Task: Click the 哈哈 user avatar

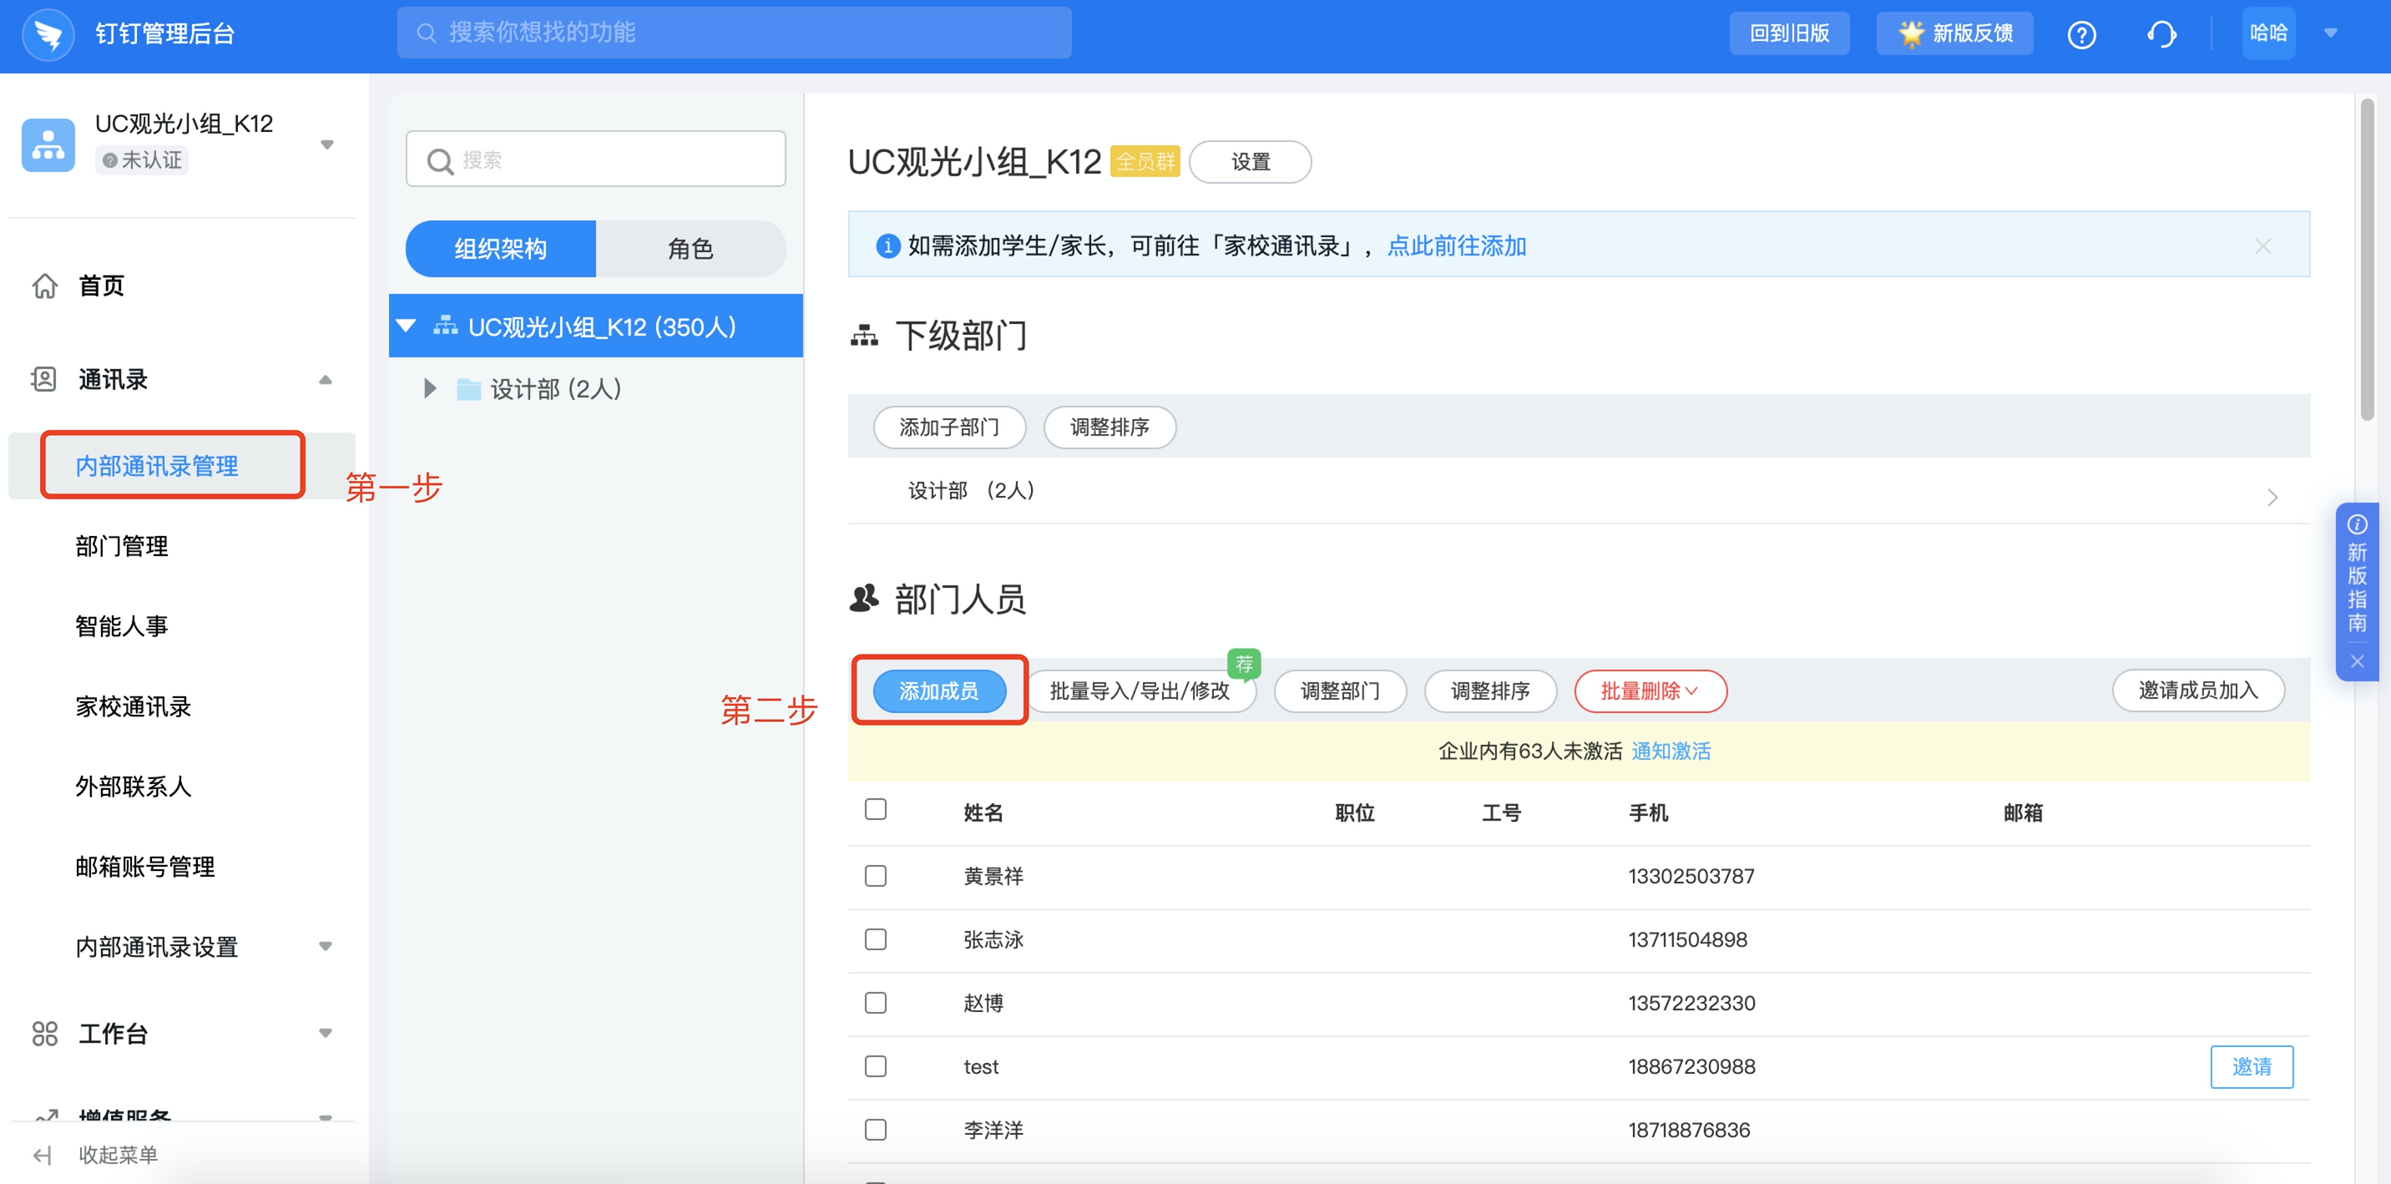Action: pyautogui.click(x=2267, y=33)
